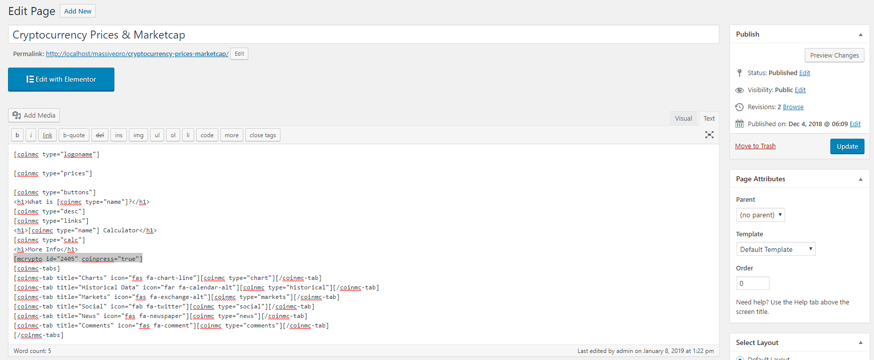Insert image with img button

point(138,135)
